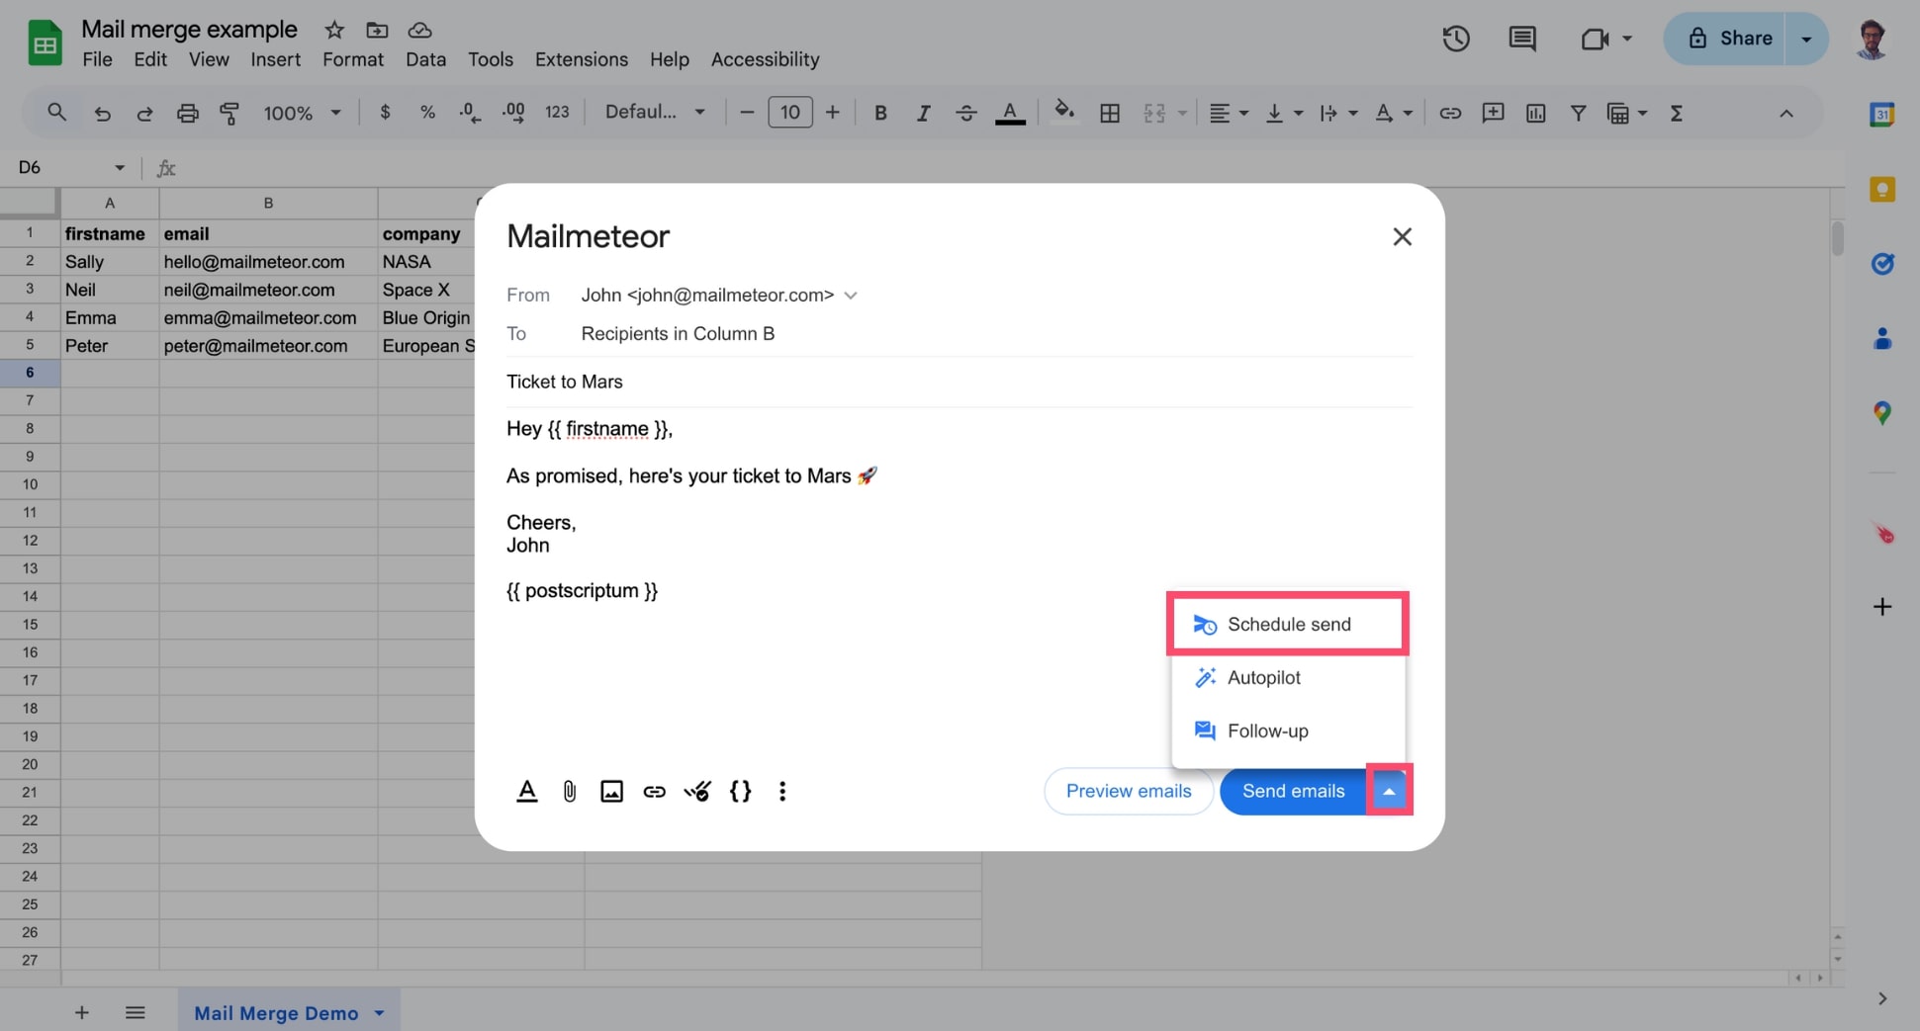Image resolution: width=1920 pixels, height=1031 pixels.
Task: Expand the From sender address chevron
Action: point(851,296)
